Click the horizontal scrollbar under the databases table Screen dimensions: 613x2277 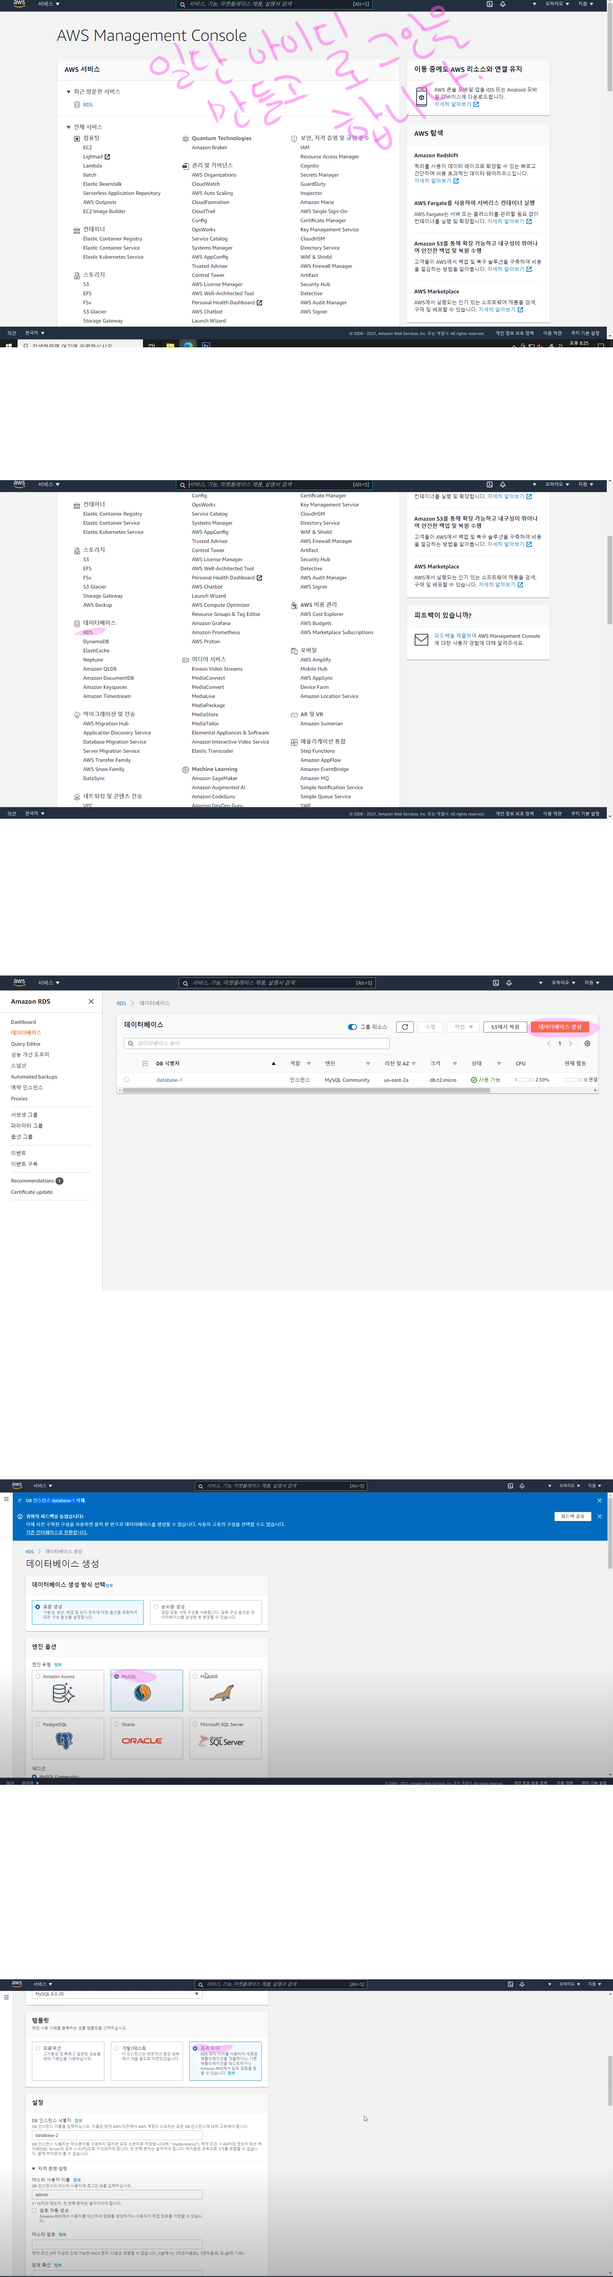pyautogui.click(x=306, y=1091)
